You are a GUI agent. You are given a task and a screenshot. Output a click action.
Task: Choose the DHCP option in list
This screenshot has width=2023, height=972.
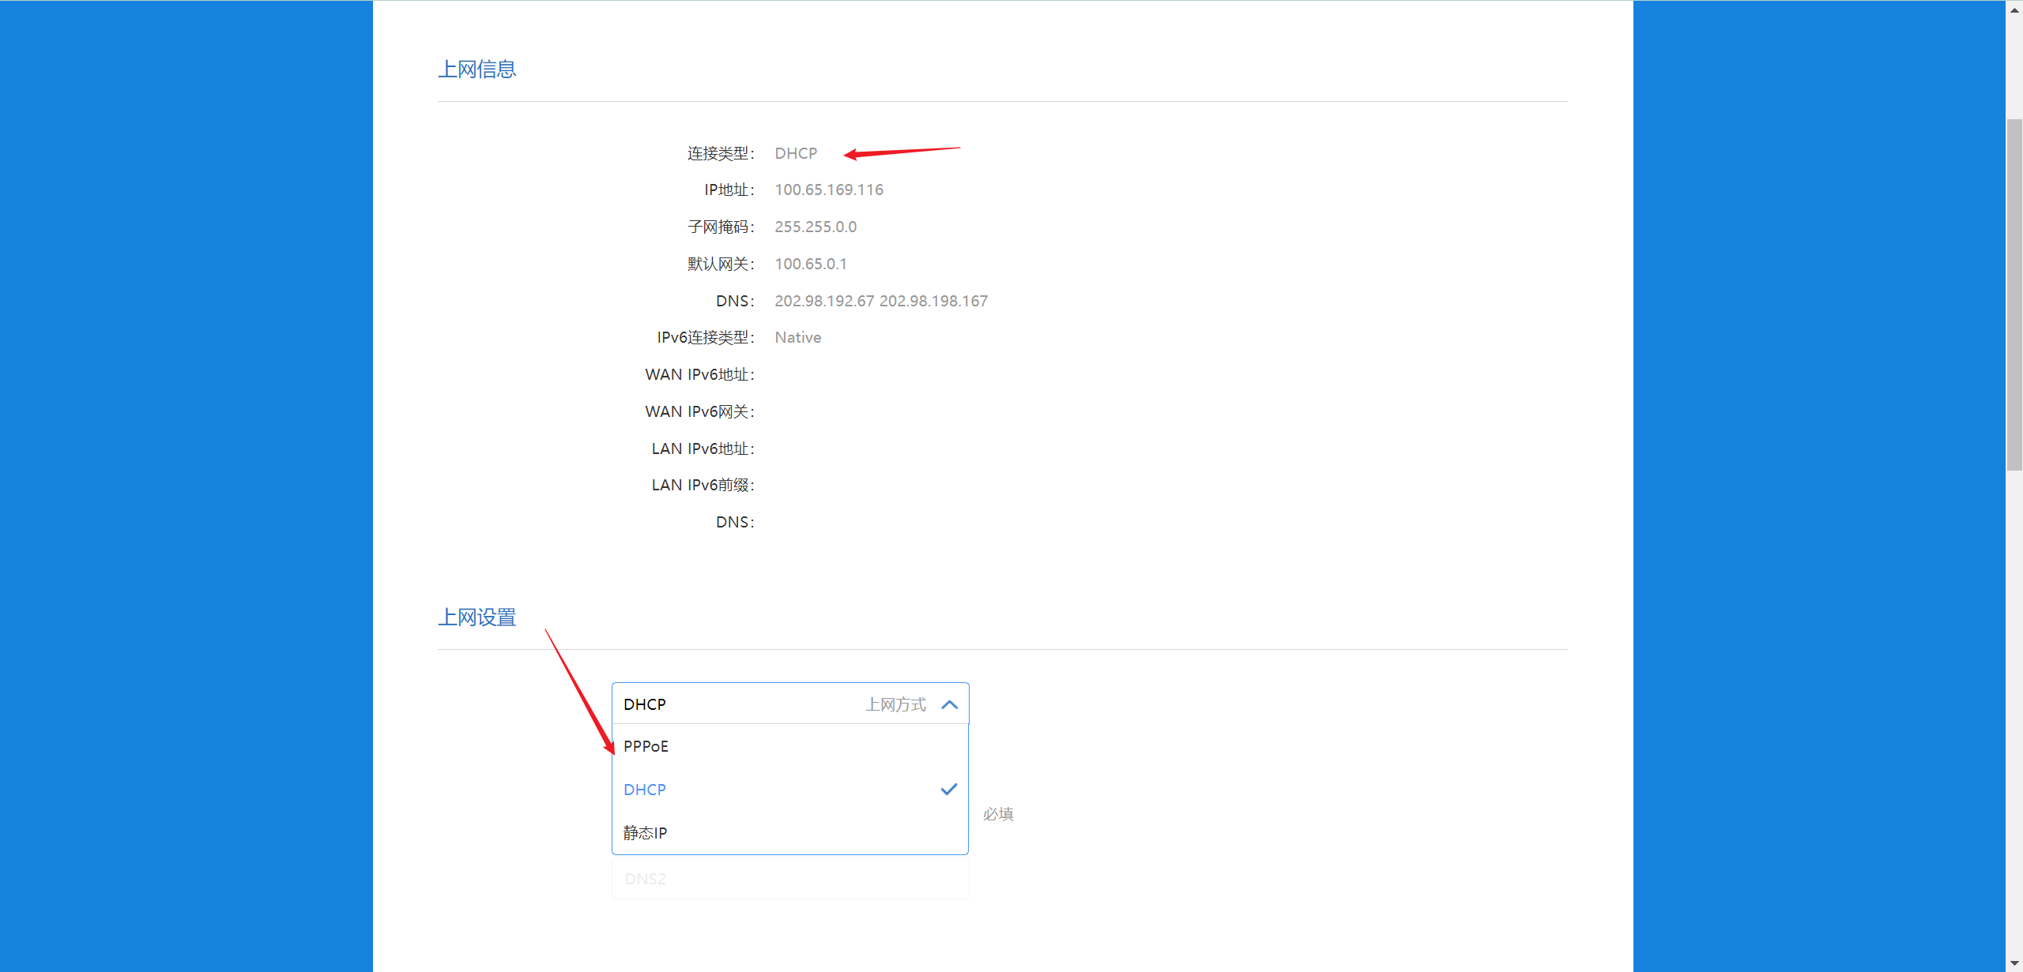click(x=645, y=790)
